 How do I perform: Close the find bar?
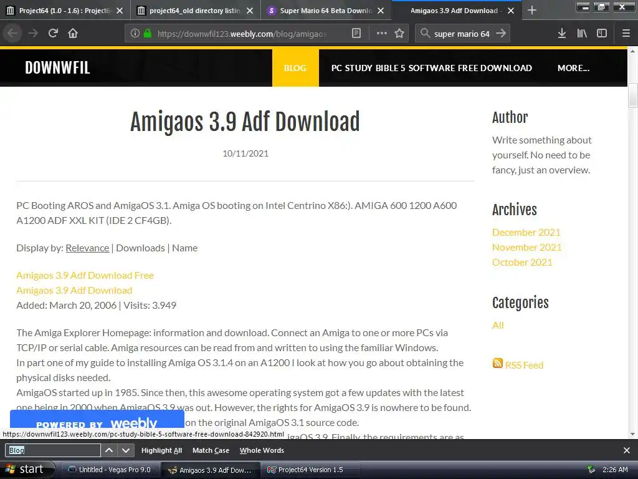point(626,450)
